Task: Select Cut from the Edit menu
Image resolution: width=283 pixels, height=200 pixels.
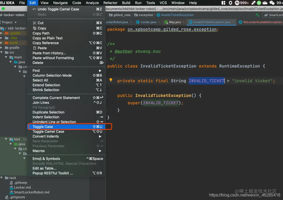Action: 66,23
